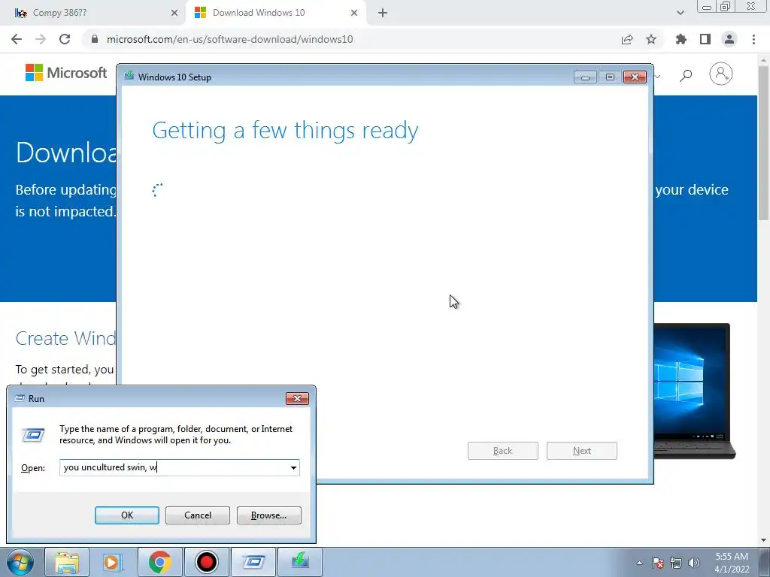The height and width of the screenshot is (577, 770).
Task: Expand the Run dialog Open dropdown arrow
Action: point(294,467)
